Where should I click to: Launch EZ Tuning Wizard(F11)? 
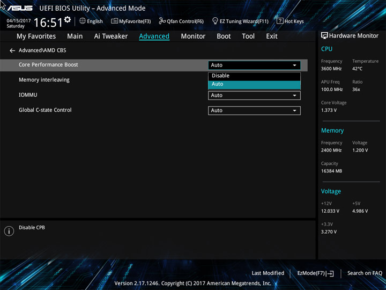(x=240, y=21)
